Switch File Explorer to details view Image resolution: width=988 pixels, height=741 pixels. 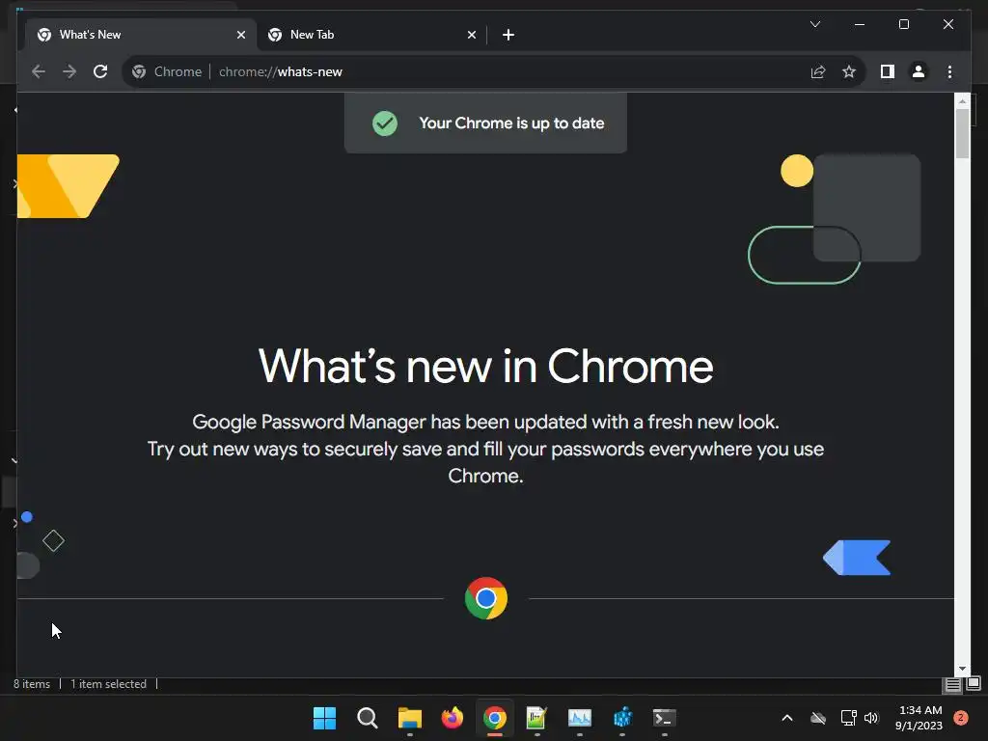[x=952, y=684]
